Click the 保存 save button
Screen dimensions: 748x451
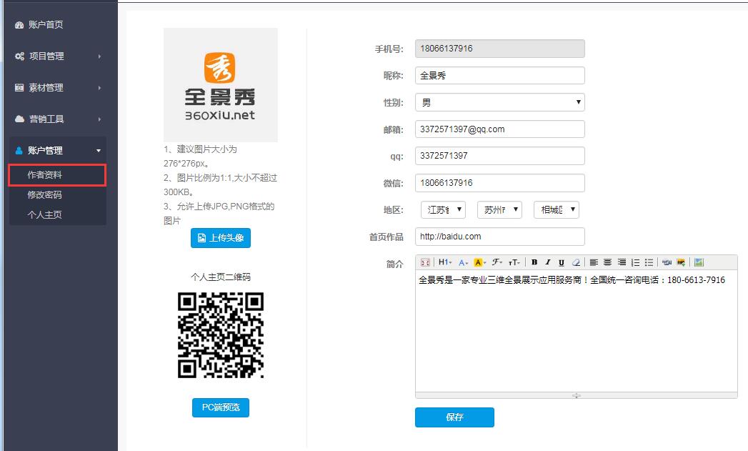(454, 417)
